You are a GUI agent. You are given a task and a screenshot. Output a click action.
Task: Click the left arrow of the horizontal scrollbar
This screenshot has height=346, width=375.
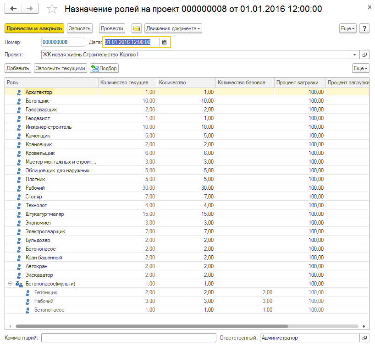pyautogui.click(x=10, y=326)
